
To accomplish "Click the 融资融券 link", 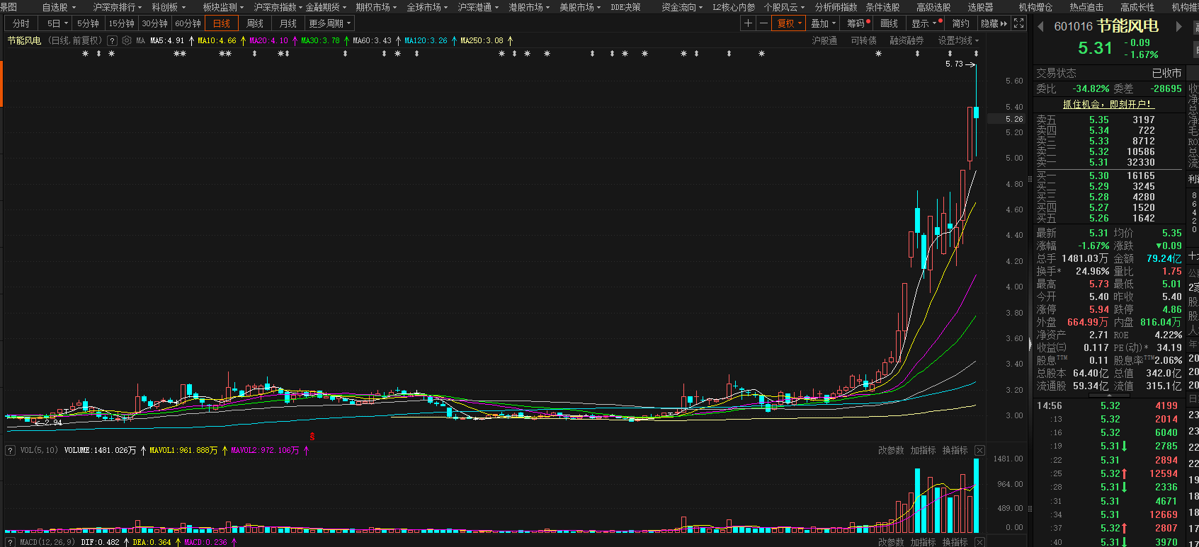I will (x=907, y=41).
